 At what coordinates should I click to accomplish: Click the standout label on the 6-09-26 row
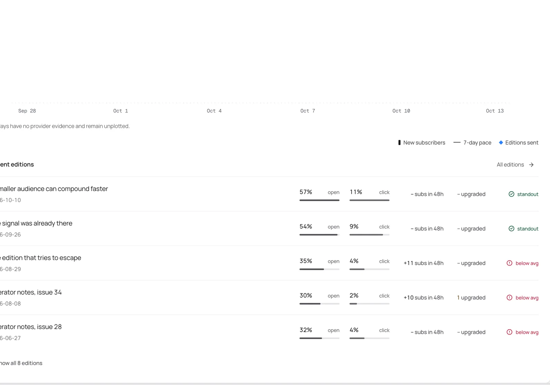528,229
